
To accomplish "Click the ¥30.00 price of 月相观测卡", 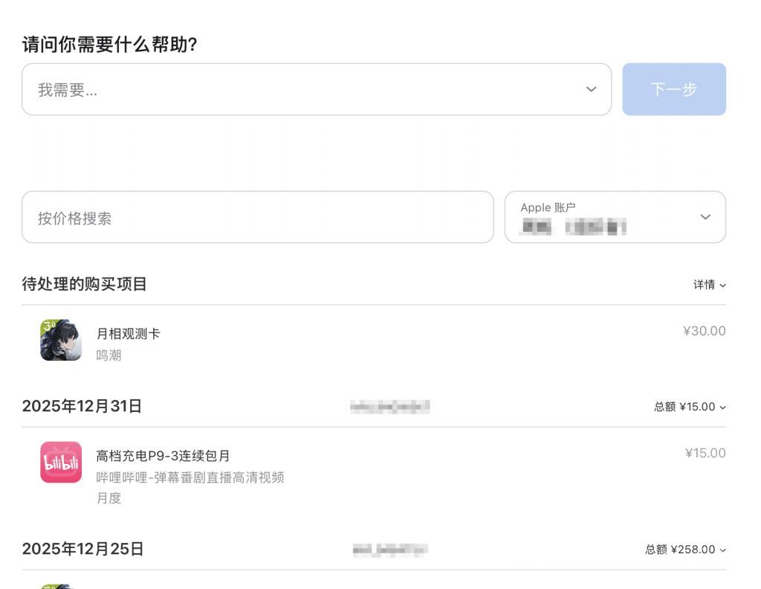I will tap(704, 331).
